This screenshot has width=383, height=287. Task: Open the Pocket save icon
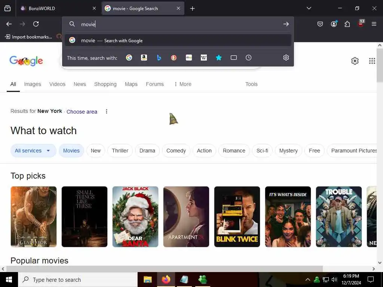coord(320,24)
